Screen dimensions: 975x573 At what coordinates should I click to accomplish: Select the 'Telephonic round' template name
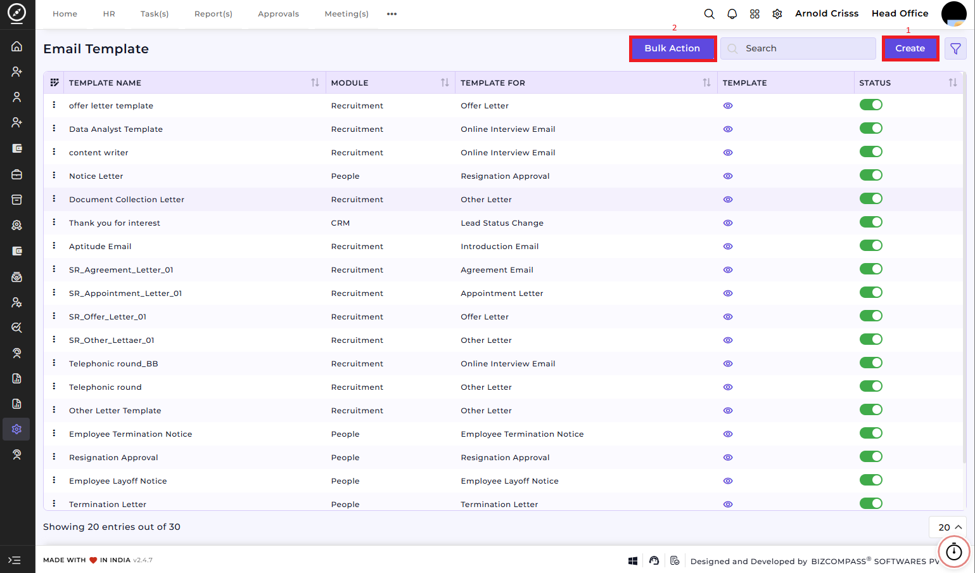pyautogui.click(x=105, y=387)
